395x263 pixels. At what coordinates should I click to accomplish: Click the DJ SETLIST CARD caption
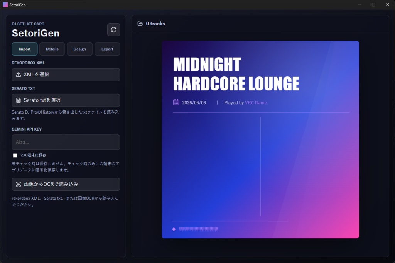28,24
